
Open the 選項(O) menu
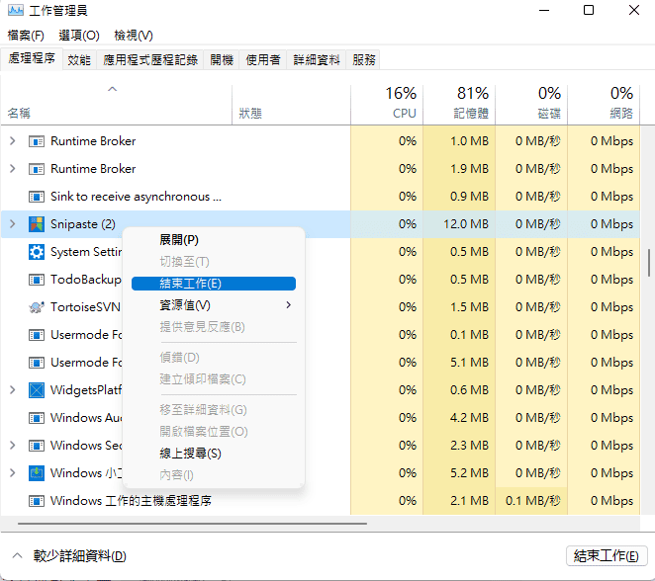coord(79,36)
